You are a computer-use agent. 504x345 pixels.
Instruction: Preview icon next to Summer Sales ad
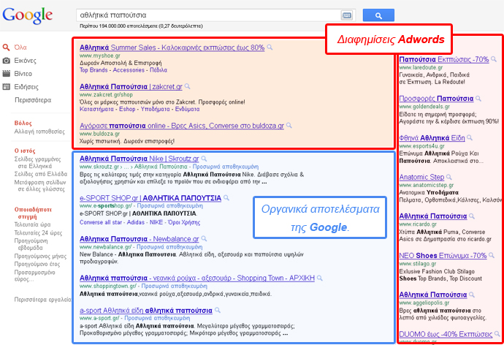(x=270, y=48)
